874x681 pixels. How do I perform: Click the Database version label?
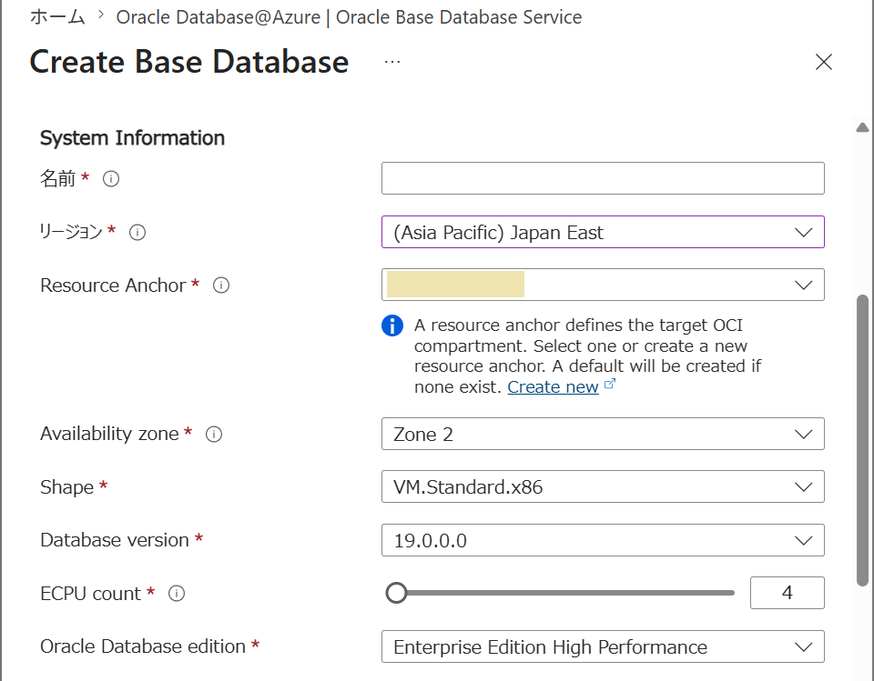point(115,540)
